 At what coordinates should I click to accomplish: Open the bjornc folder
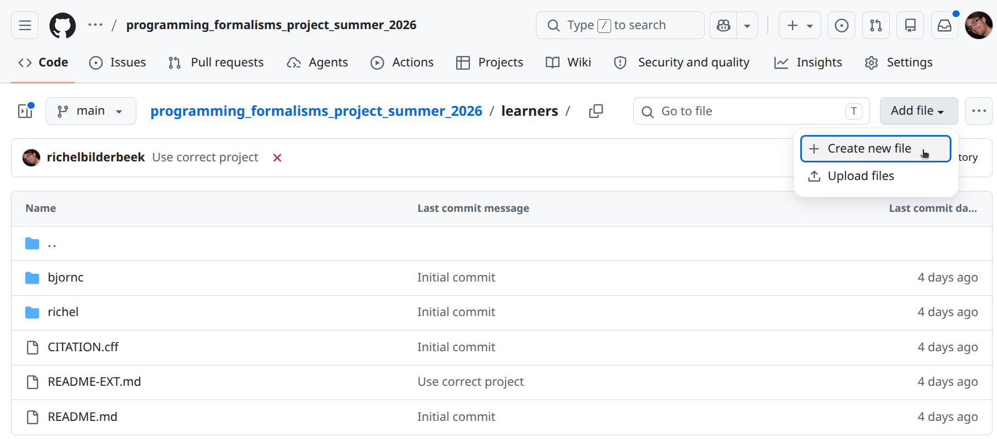click(x=65, y=278)
